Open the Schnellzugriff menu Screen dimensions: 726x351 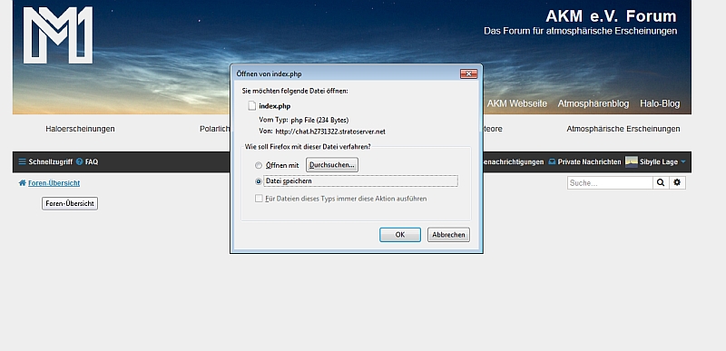(x=51, y=161)
